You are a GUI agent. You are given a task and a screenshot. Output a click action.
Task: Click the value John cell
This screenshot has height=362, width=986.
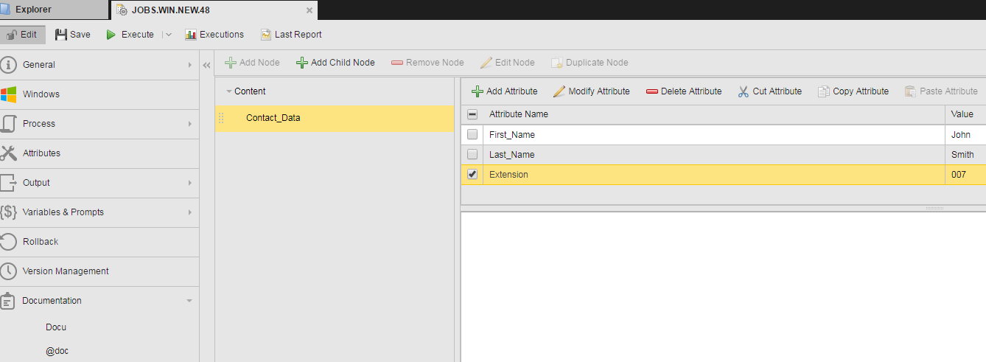[965, 135]
